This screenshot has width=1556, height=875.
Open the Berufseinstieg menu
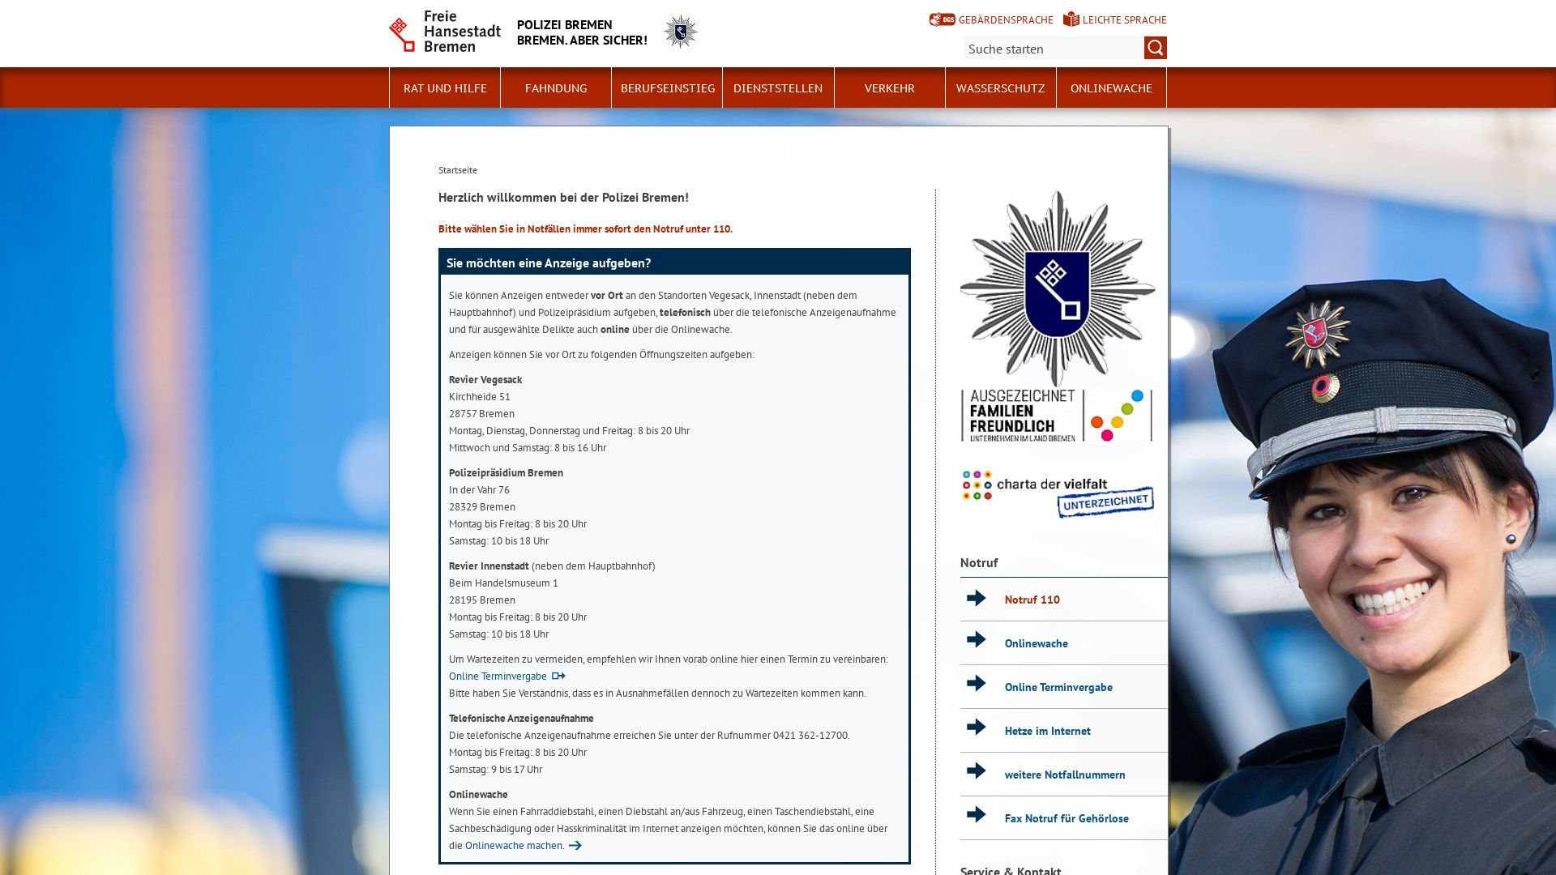click(x=667, y=87)
